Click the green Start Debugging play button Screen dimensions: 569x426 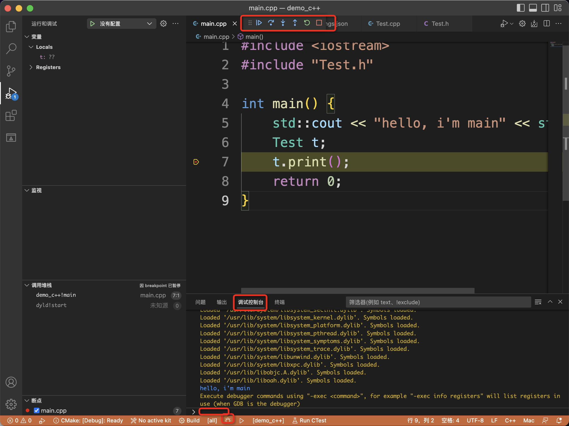[93, 24]
